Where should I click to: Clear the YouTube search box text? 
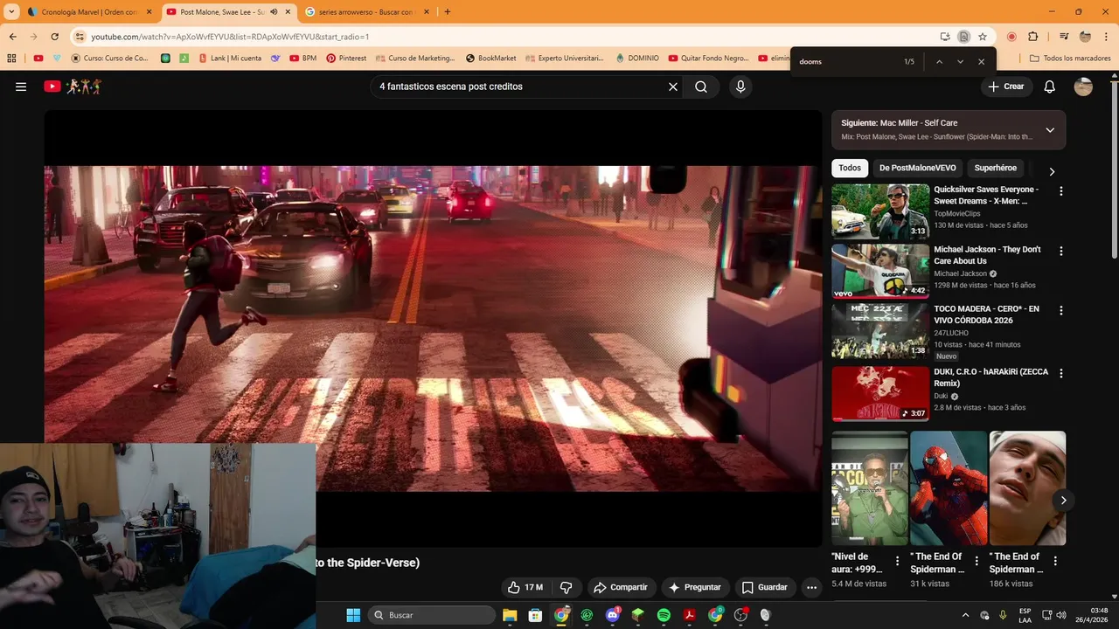point(673,86)
